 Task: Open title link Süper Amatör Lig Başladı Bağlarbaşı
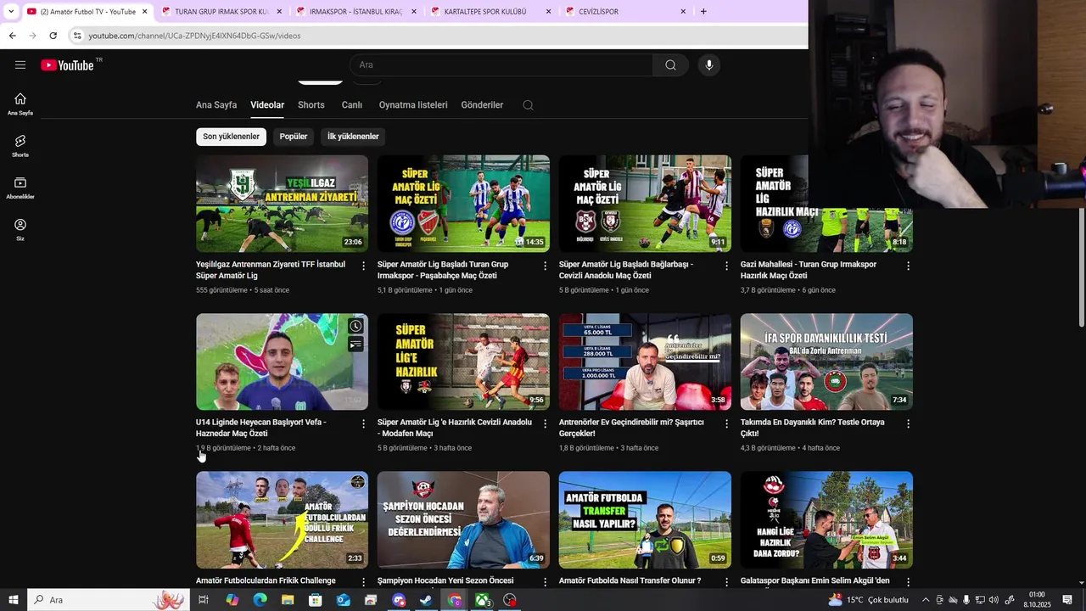click(626, 270)
